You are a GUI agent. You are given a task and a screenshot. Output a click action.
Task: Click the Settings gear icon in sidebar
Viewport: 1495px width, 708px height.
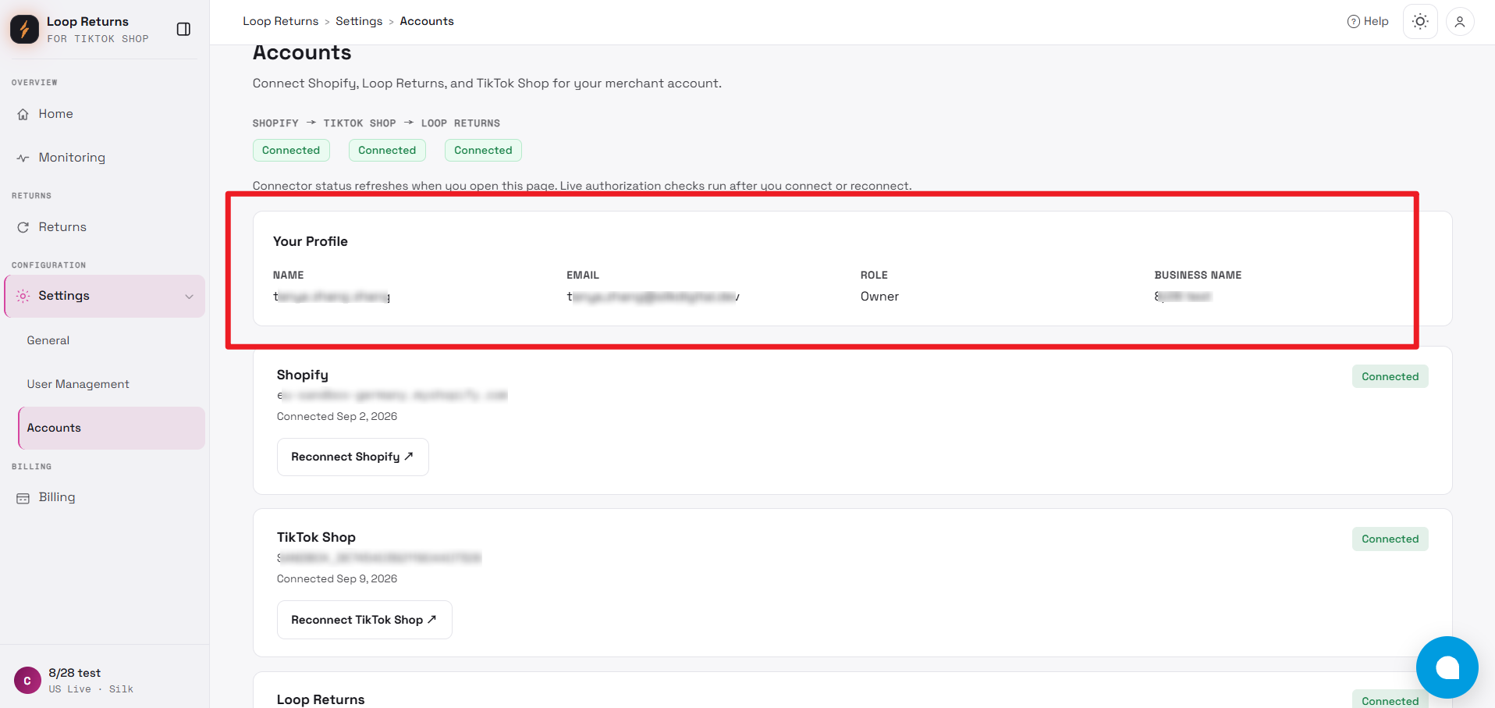(x=23, y=296)
